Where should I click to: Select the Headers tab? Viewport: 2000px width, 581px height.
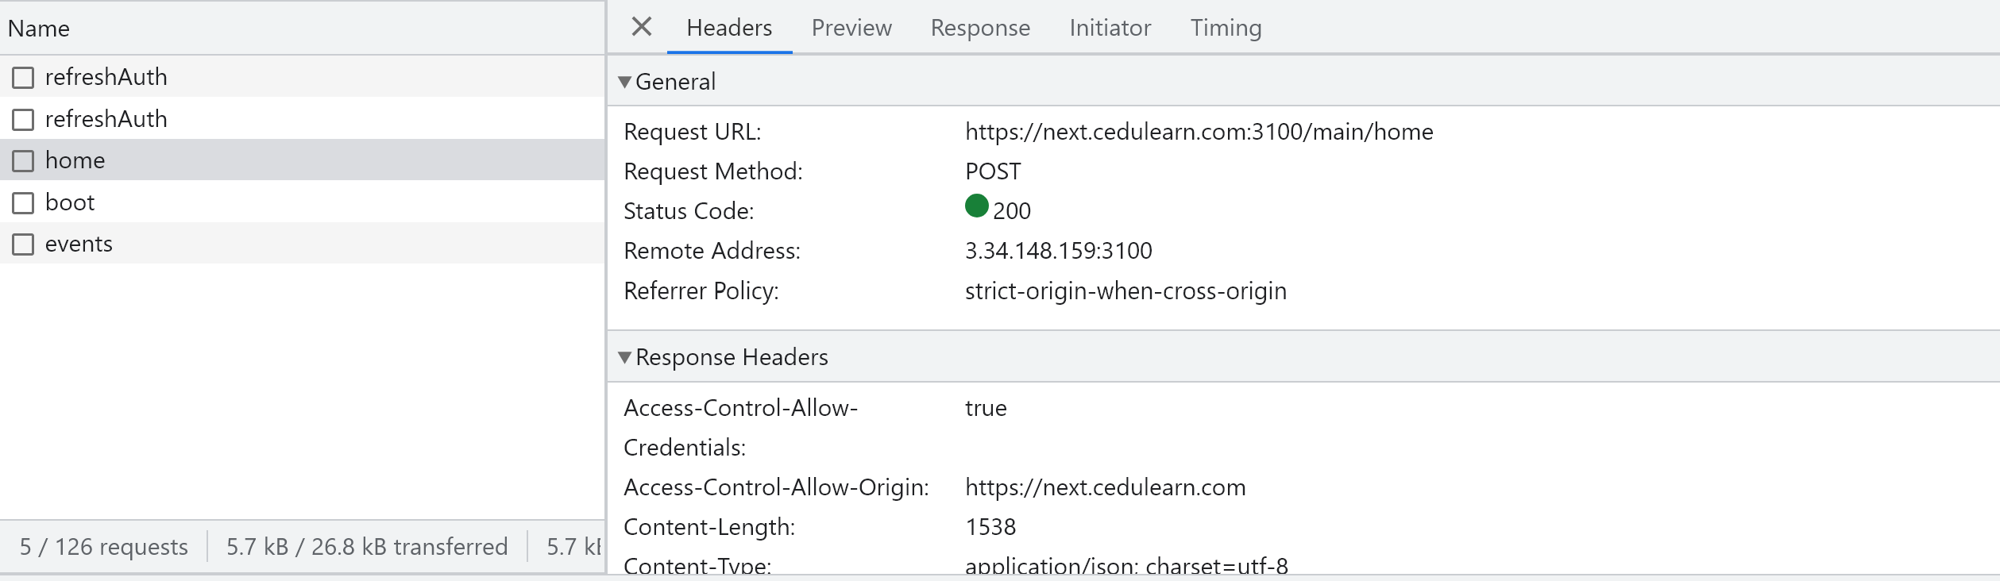pyautogui.click(x=729, y=28)
